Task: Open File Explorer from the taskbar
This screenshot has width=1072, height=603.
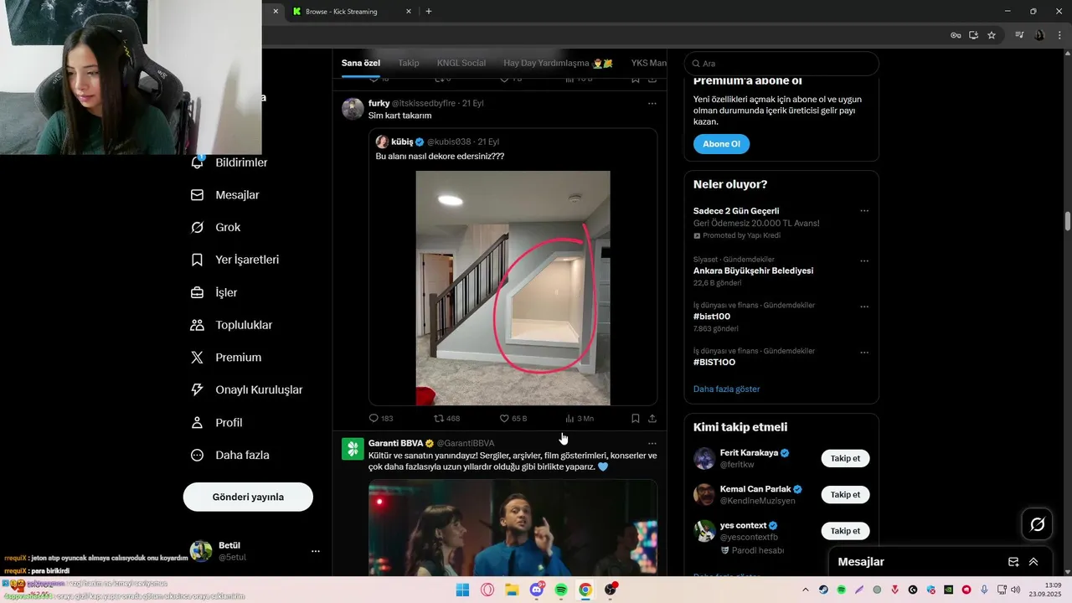Action: pyautogui.click(x=512, y=590)
